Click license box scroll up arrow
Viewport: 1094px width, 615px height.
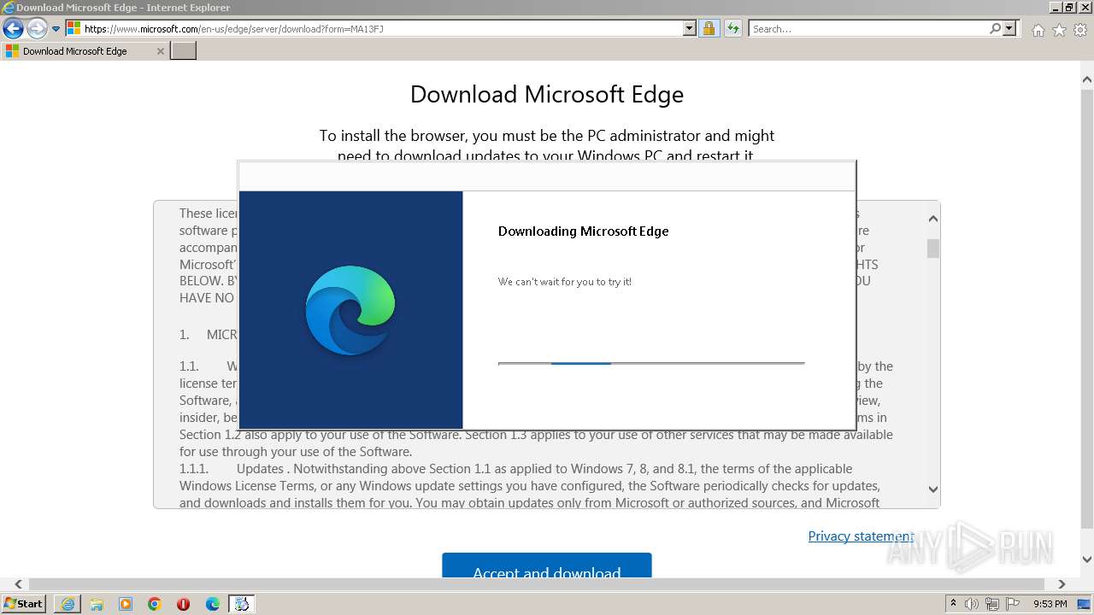click(x=932, y=219)
